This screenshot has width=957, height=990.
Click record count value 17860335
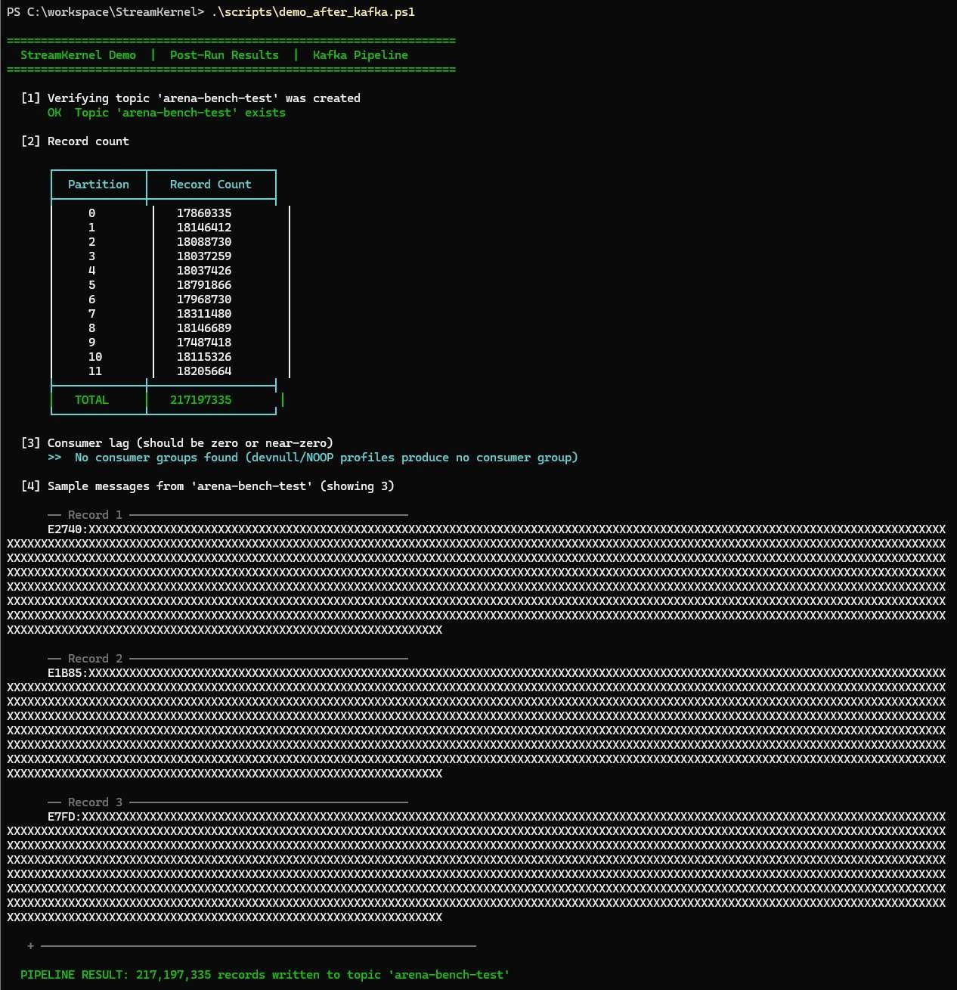coord(204,213)
